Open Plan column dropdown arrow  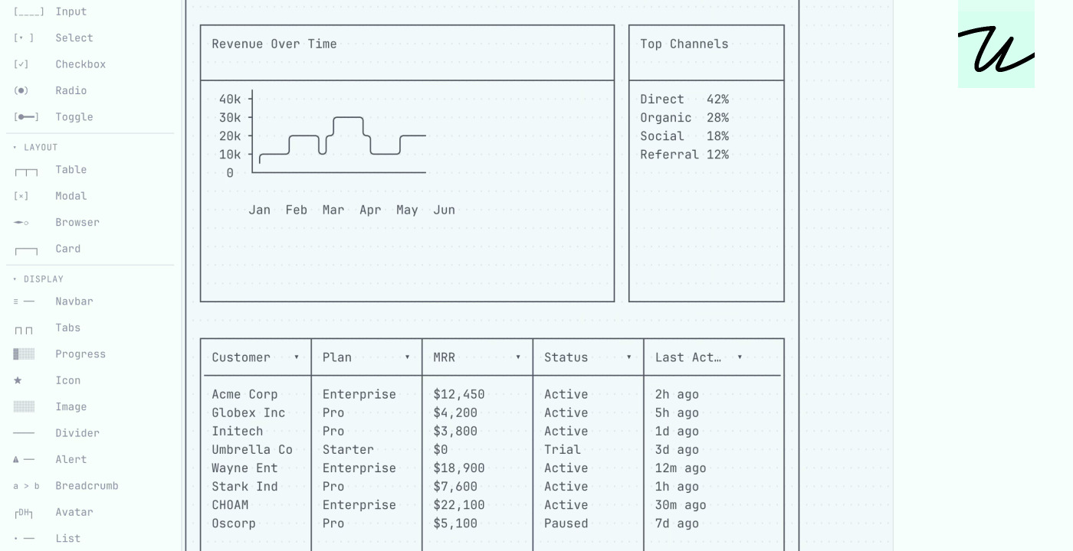[x=407, y=357]
